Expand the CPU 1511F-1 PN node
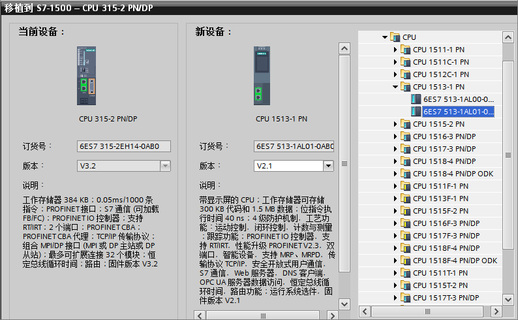This screenshot has height=320, width=518. point(395,186)
